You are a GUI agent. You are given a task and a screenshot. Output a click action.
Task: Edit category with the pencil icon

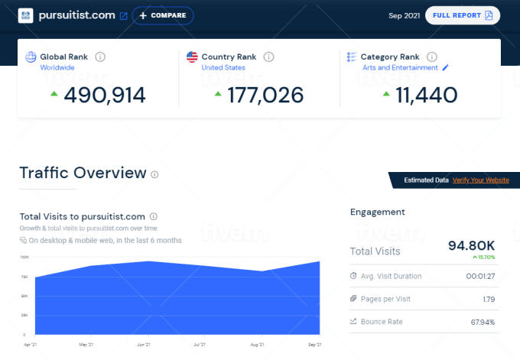tap(445, 67)
